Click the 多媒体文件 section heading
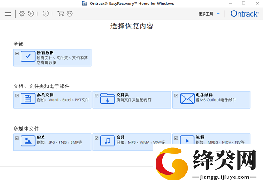 (26, 129)
